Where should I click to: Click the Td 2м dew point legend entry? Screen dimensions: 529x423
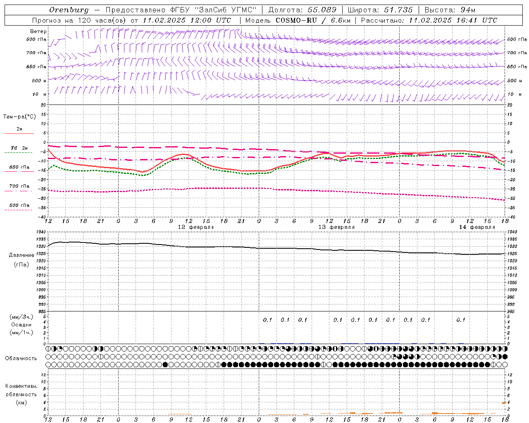[x=19, y=148]
